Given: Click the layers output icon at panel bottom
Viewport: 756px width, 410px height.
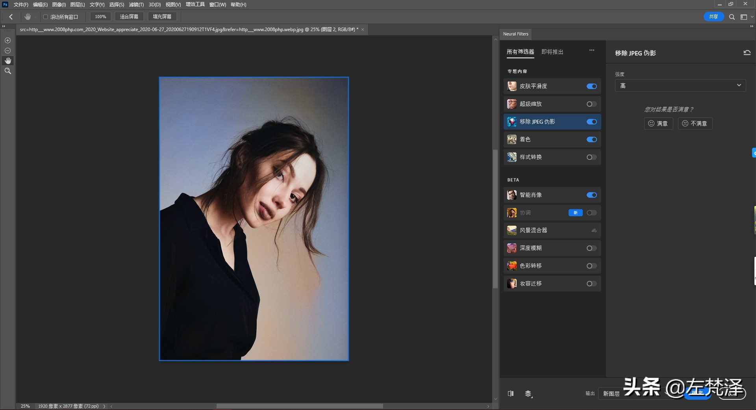Looking at the screenshot, I should [528, 393].
